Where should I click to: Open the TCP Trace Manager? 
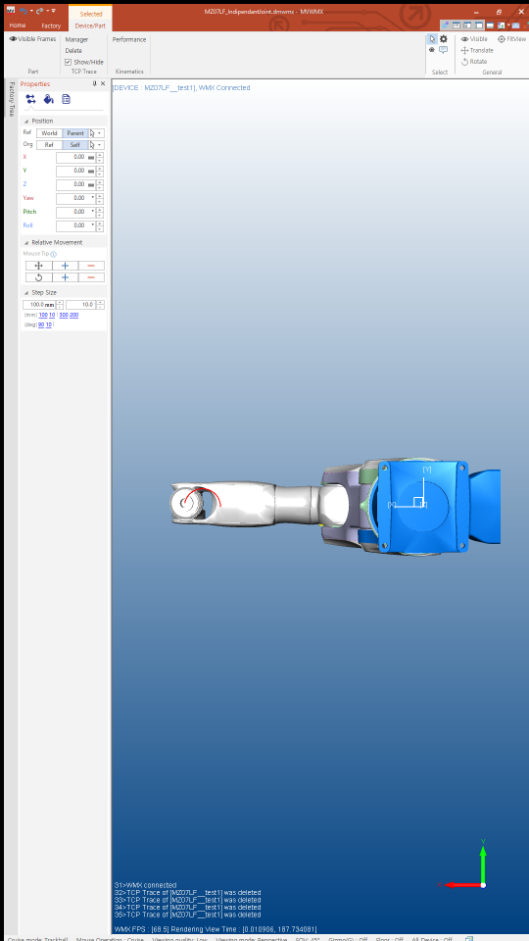(x=76, y=39)
